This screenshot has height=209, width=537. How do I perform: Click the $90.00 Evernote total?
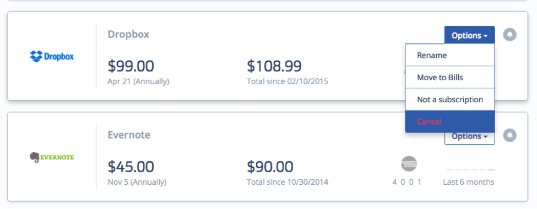coord(270,167)
